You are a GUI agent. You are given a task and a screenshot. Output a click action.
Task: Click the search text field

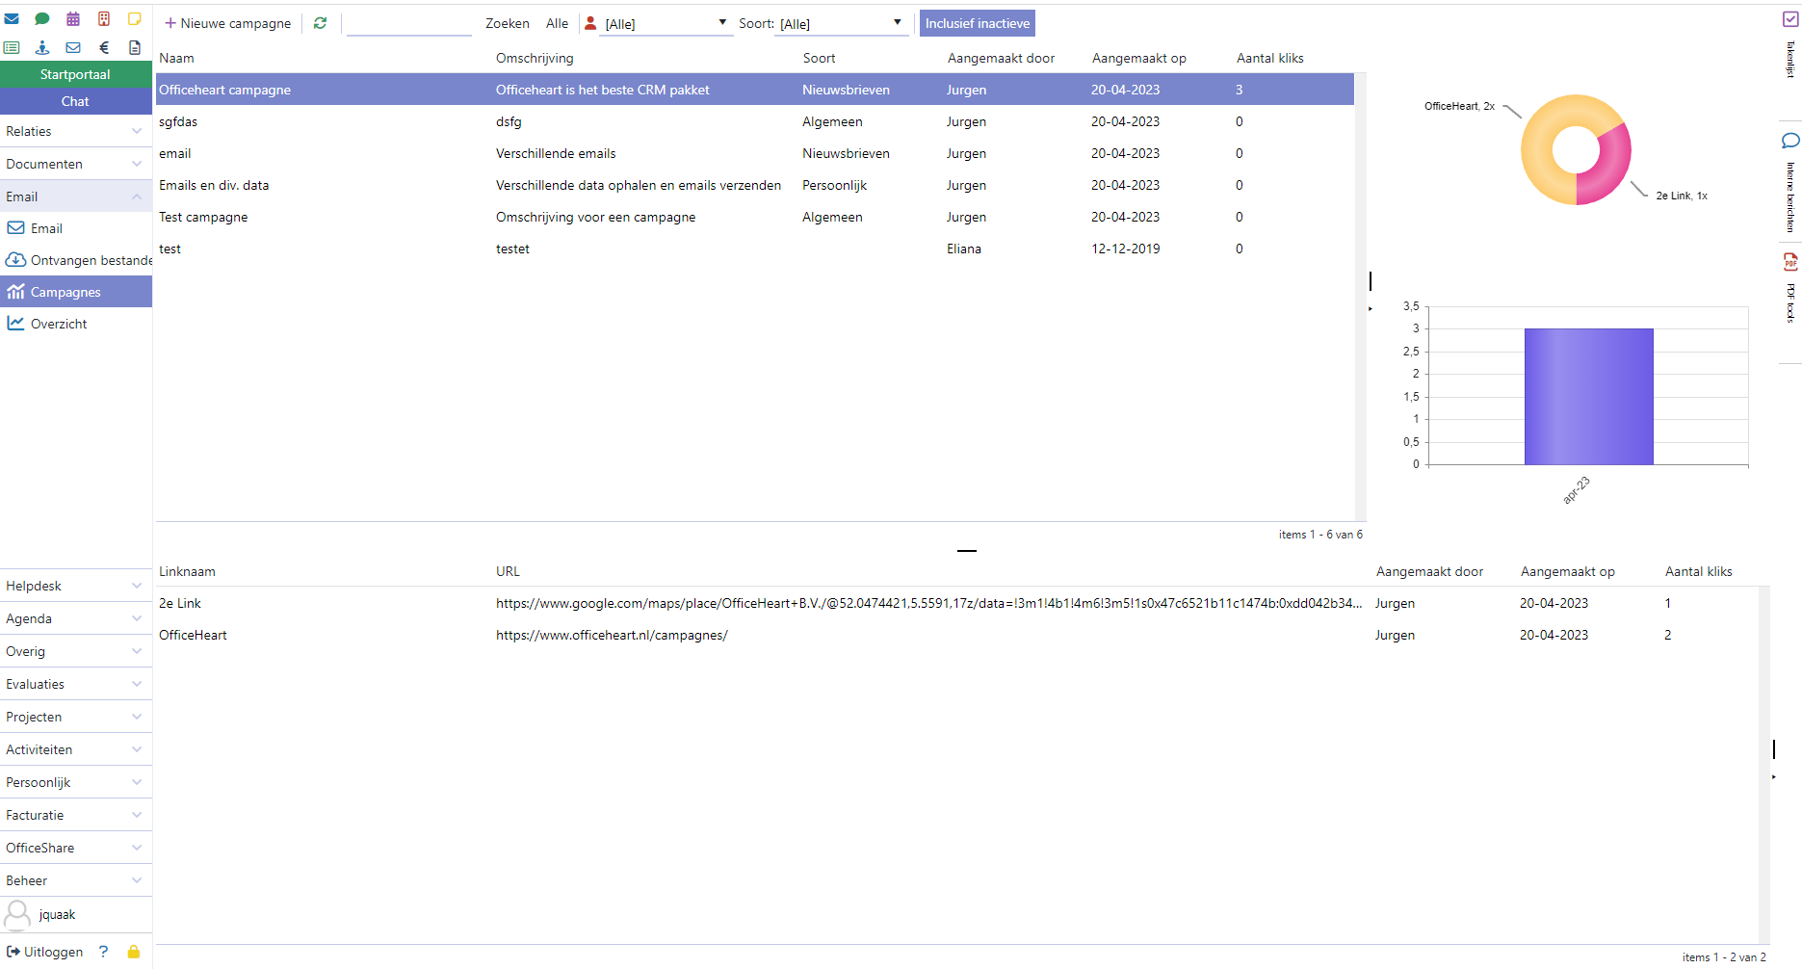coord(408,23)
